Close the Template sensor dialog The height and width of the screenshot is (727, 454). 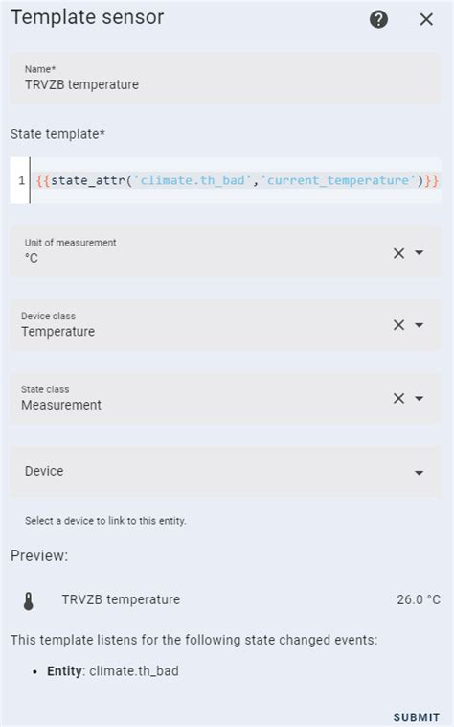click(x=426, y=19)
